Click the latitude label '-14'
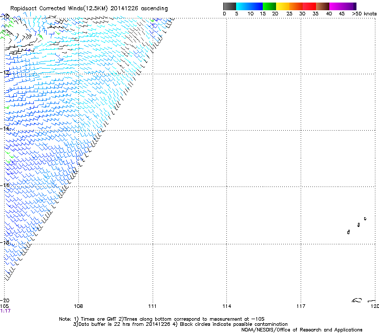Image resolution: width=379 pixels, height=333 pixels. coord(5,129)
